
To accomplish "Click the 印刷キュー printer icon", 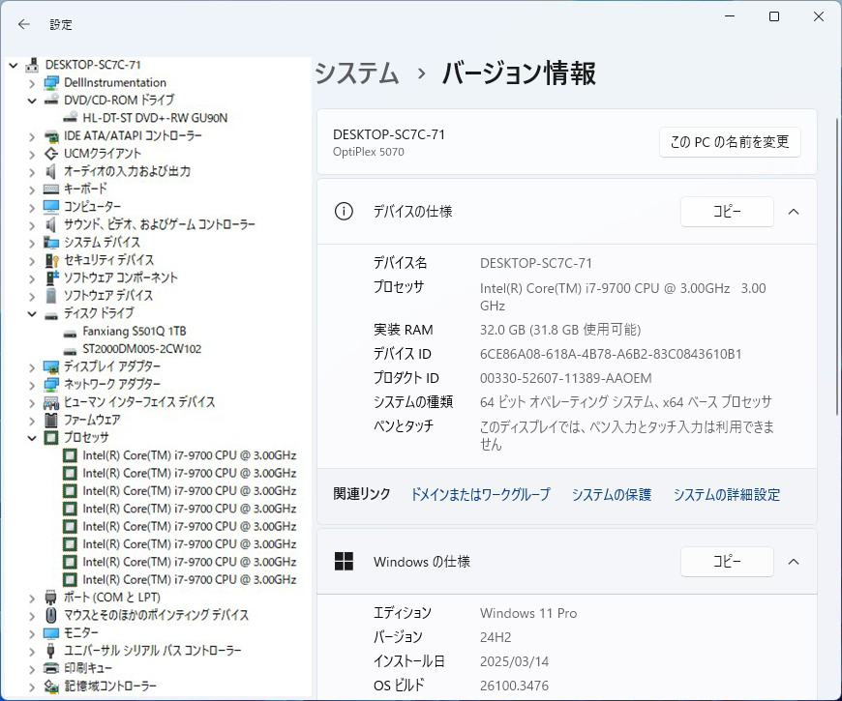I will click(x=51, y=668).
